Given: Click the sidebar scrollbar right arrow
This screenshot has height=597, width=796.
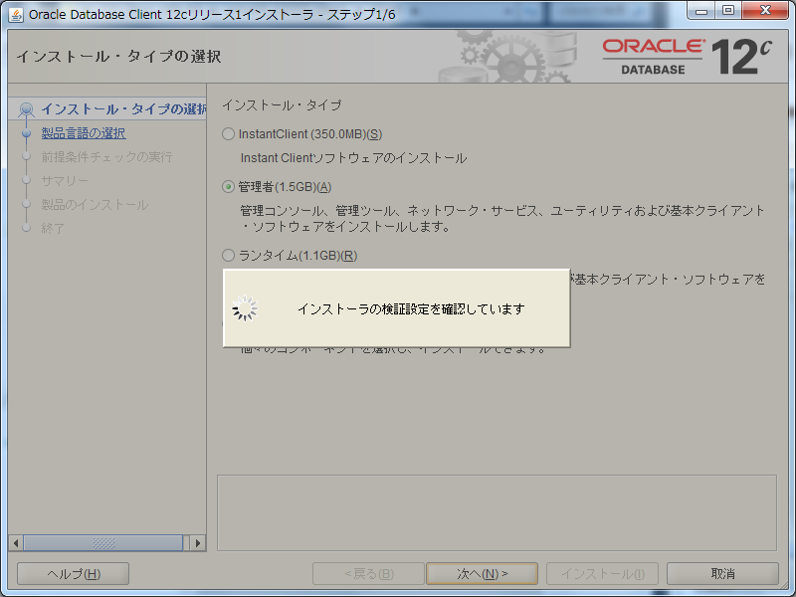Looking at the screenshot, I should pos(197,543).
